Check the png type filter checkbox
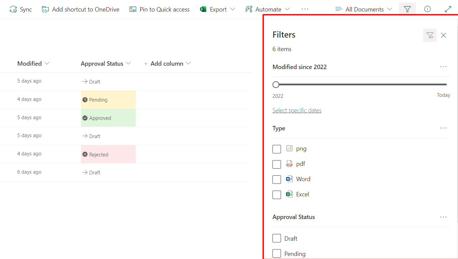The image size is (458, 259). 277,149
